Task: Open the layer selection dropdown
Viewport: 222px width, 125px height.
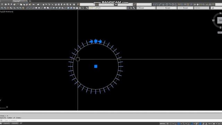Action: tap(108, 8)
